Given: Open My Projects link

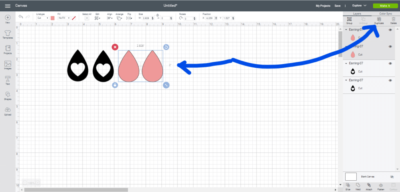Looking at the screenshot, I should point(323,6).
